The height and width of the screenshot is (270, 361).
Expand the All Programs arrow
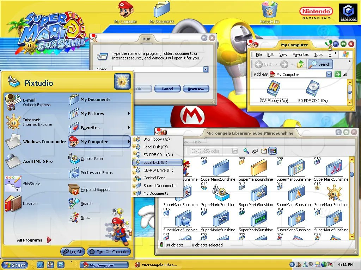[x=49, y=240]
